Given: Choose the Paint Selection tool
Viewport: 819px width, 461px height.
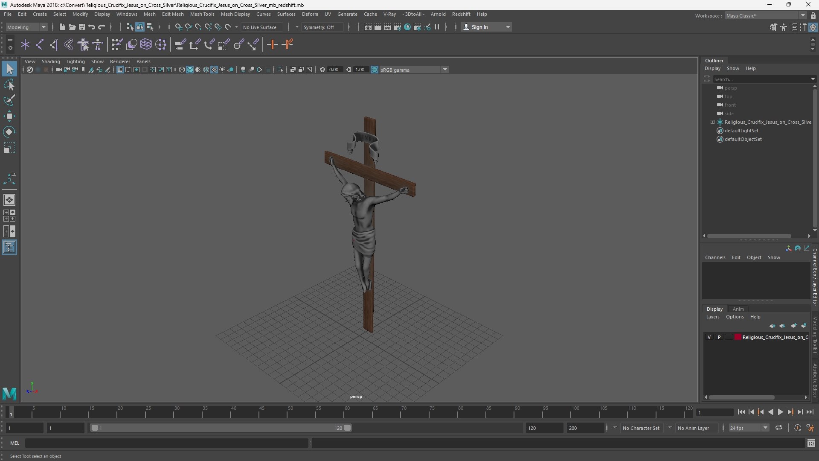Looking at the screenshot, I should (9, 100).
